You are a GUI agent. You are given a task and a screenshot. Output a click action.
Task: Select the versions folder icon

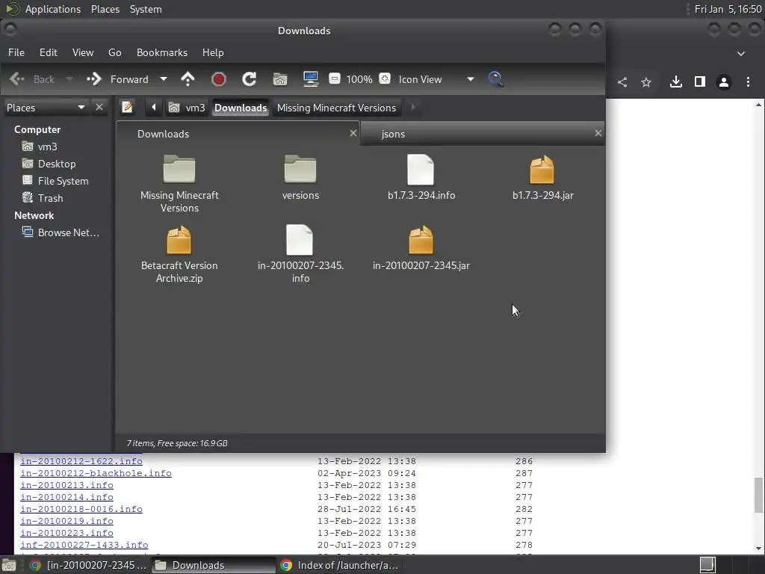coord(300,169)
